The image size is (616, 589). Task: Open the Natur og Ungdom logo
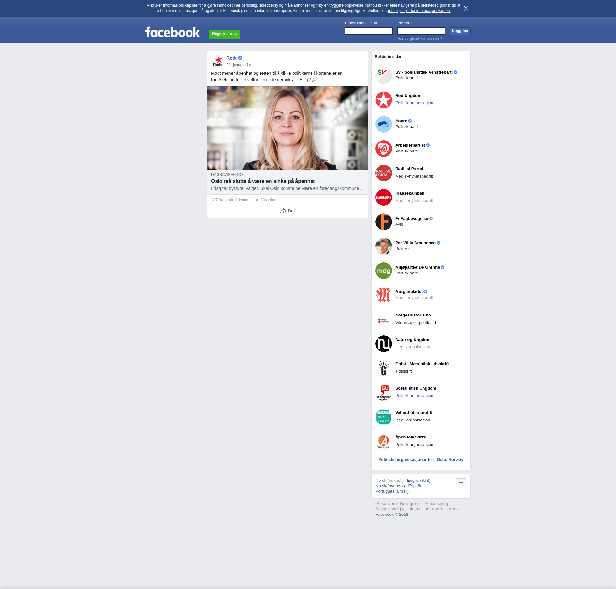click(384, 344)
